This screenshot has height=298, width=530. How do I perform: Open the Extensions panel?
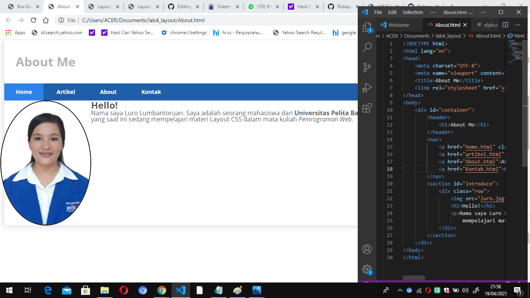coord(367,108)
